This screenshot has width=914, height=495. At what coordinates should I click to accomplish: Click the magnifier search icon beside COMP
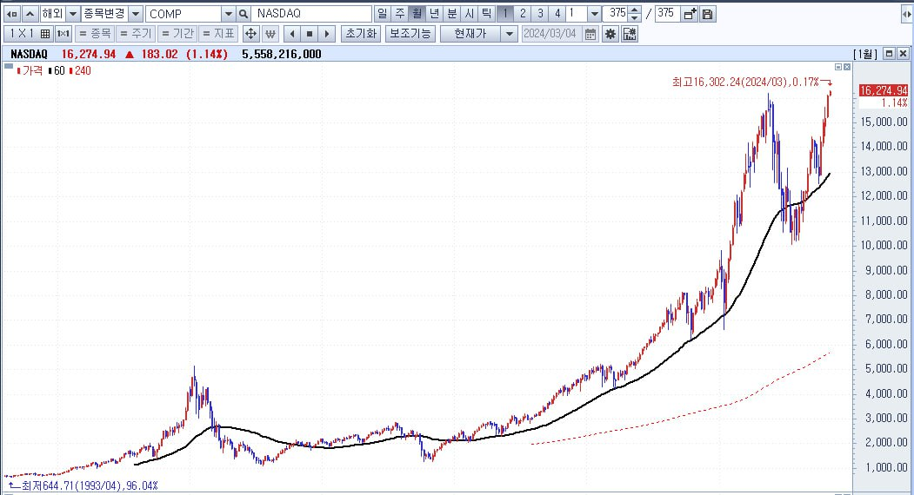pos(244,14)
